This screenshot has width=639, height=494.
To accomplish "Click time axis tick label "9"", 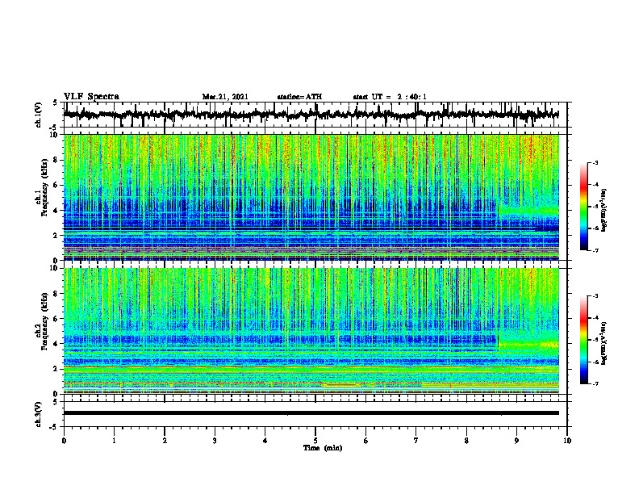I will [516, 441].
